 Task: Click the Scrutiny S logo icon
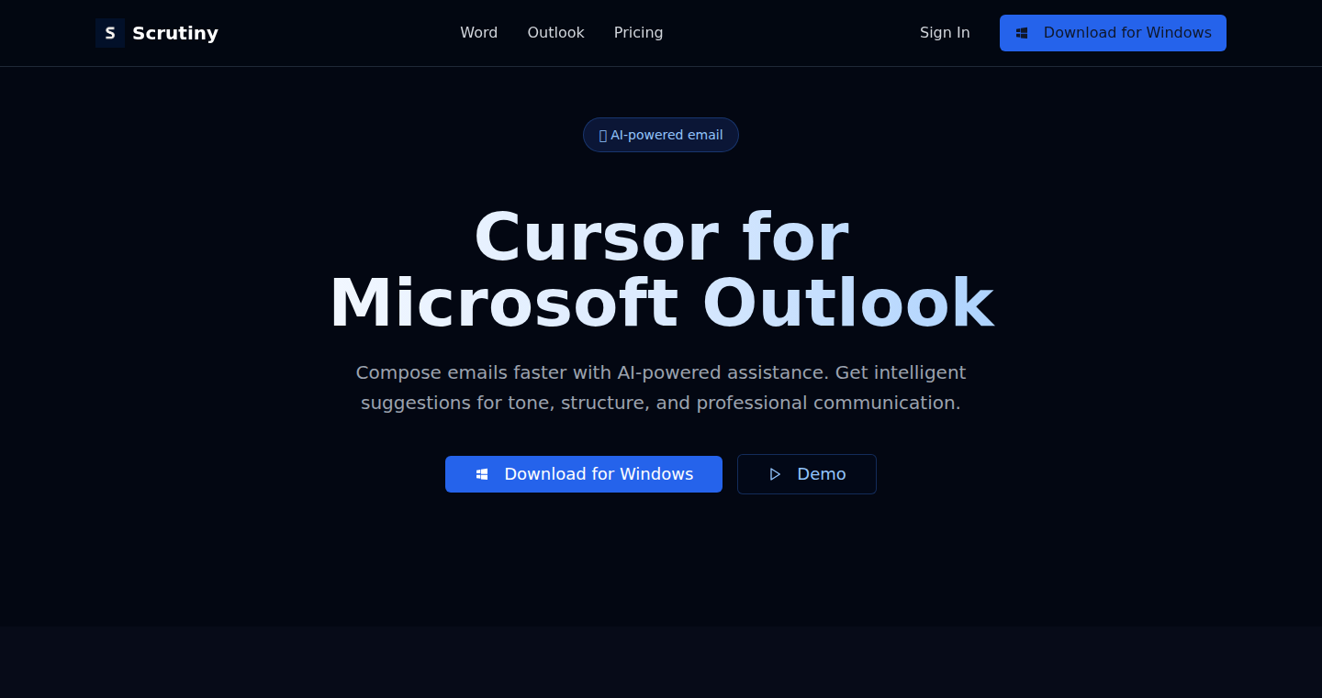[110, 33]
